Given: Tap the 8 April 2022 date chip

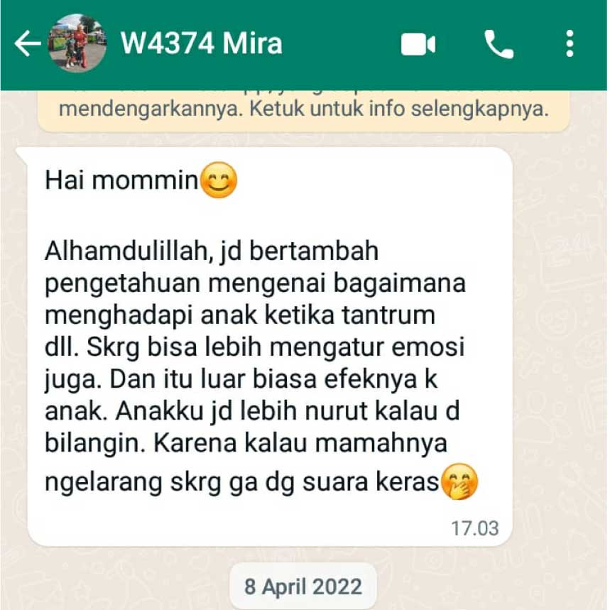Looking at the screenshot, I should [x=303, y=587].
